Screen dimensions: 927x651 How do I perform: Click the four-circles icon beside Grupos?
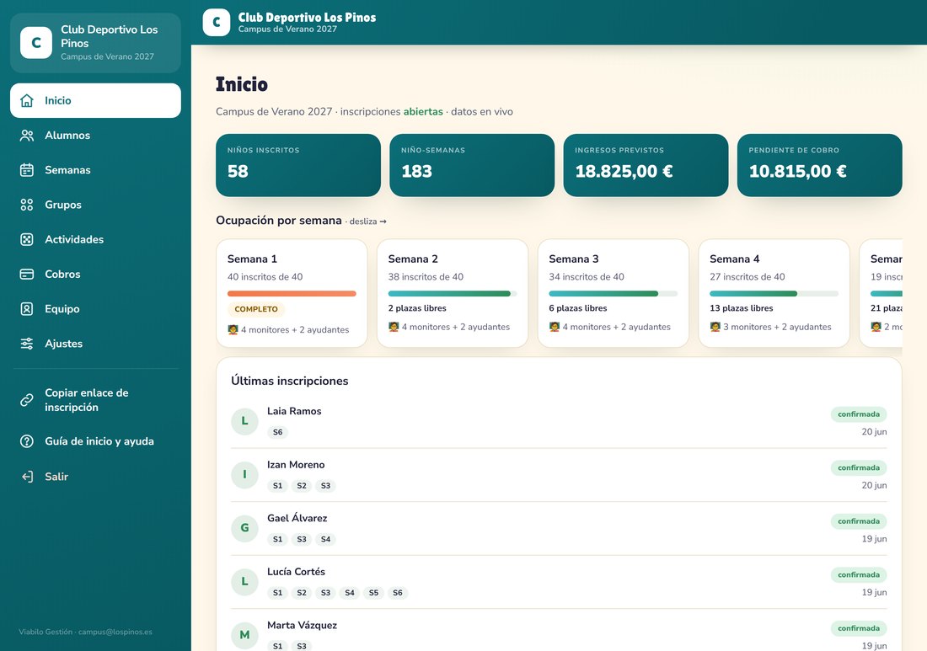(x=27, y=205)
